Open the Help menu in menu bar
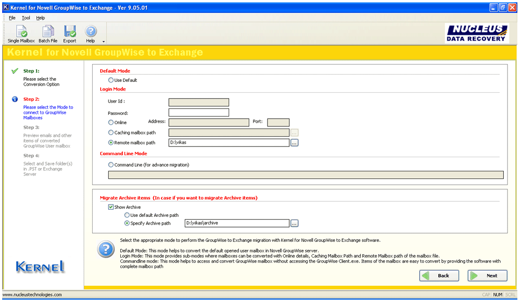This screenshot has height=302, width=519. point(41,18)
